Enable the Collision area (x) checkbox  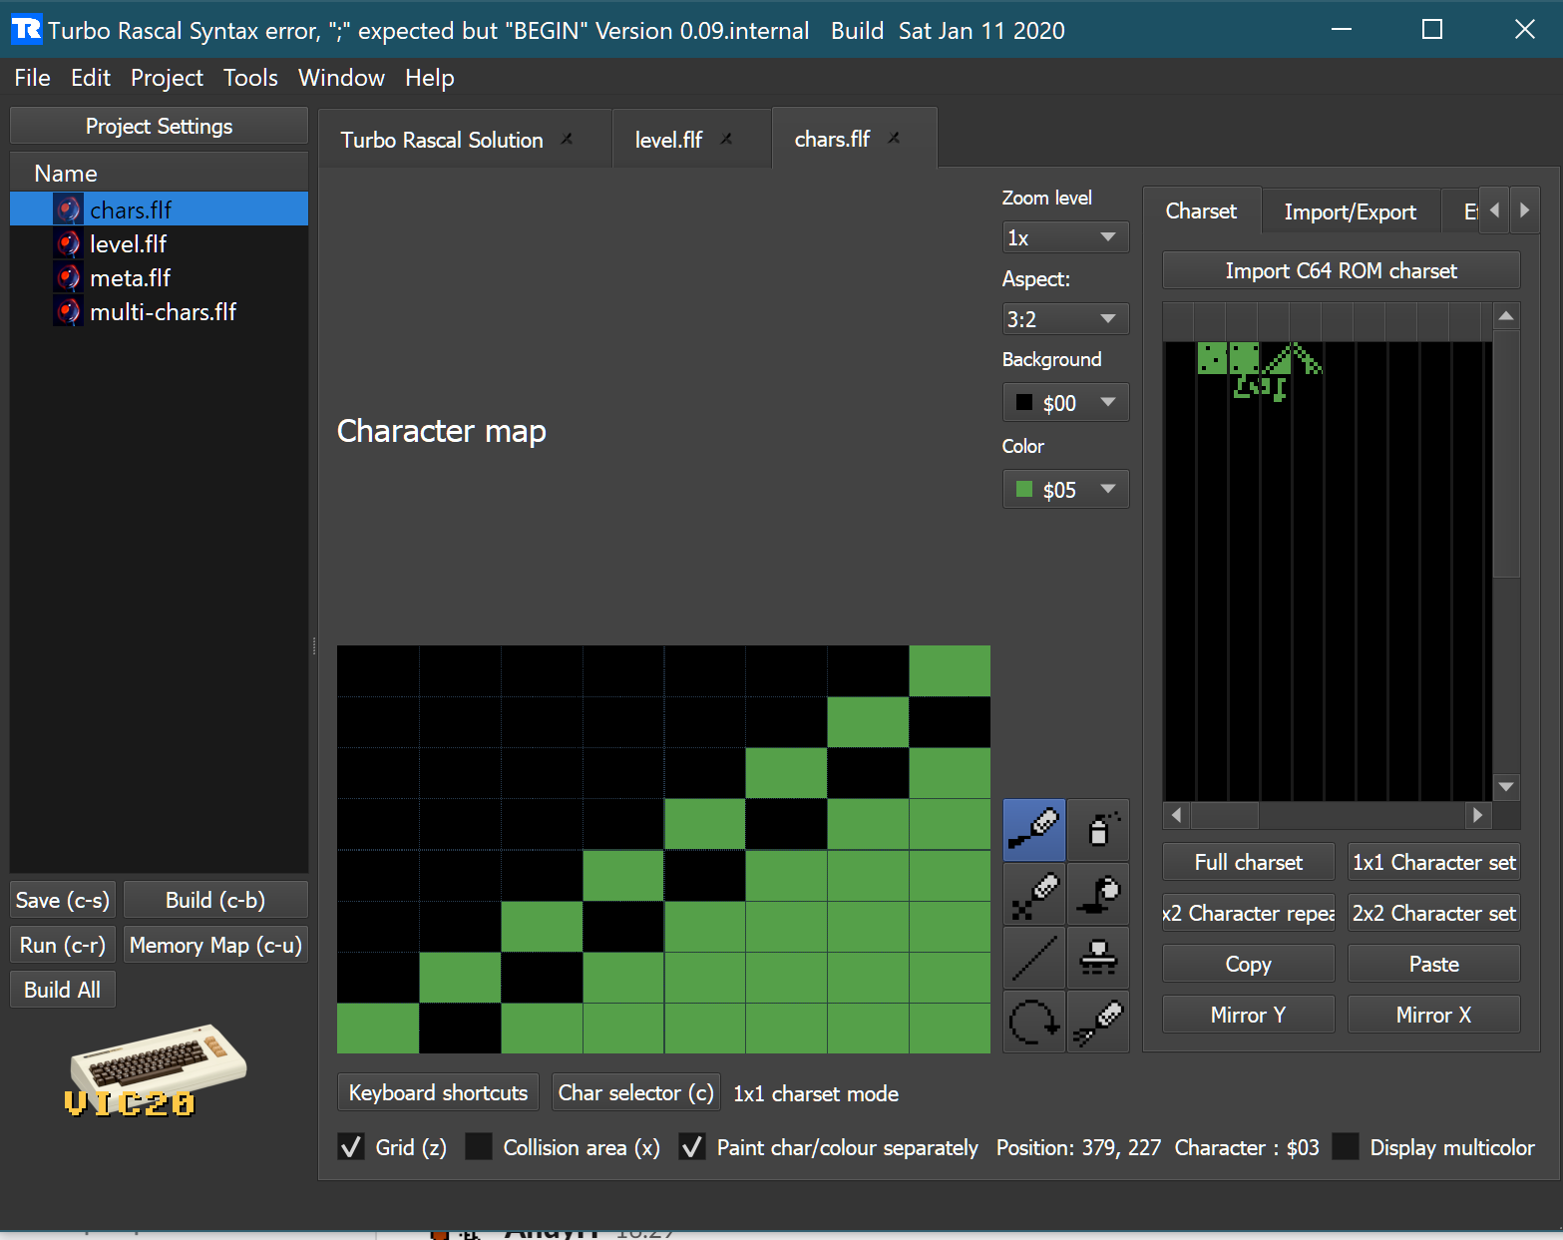tap(479, 1147)
